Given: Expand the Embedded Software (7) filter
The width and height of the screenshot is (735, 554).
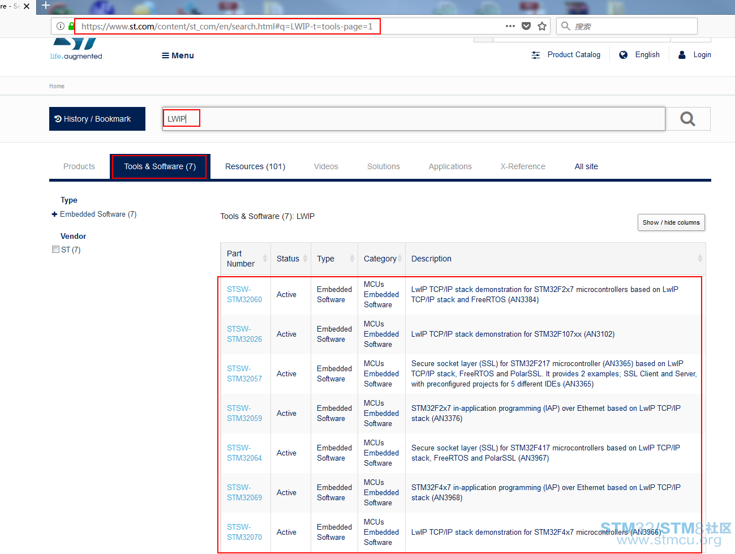Looking at the screenshot, I should [x=54, y=214].
